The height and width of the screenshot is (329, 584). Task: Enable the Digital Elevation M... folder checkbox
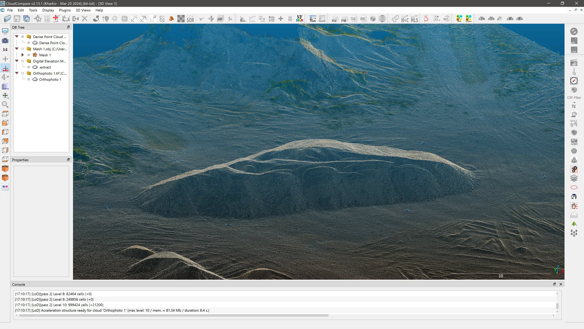coord(23,61)
